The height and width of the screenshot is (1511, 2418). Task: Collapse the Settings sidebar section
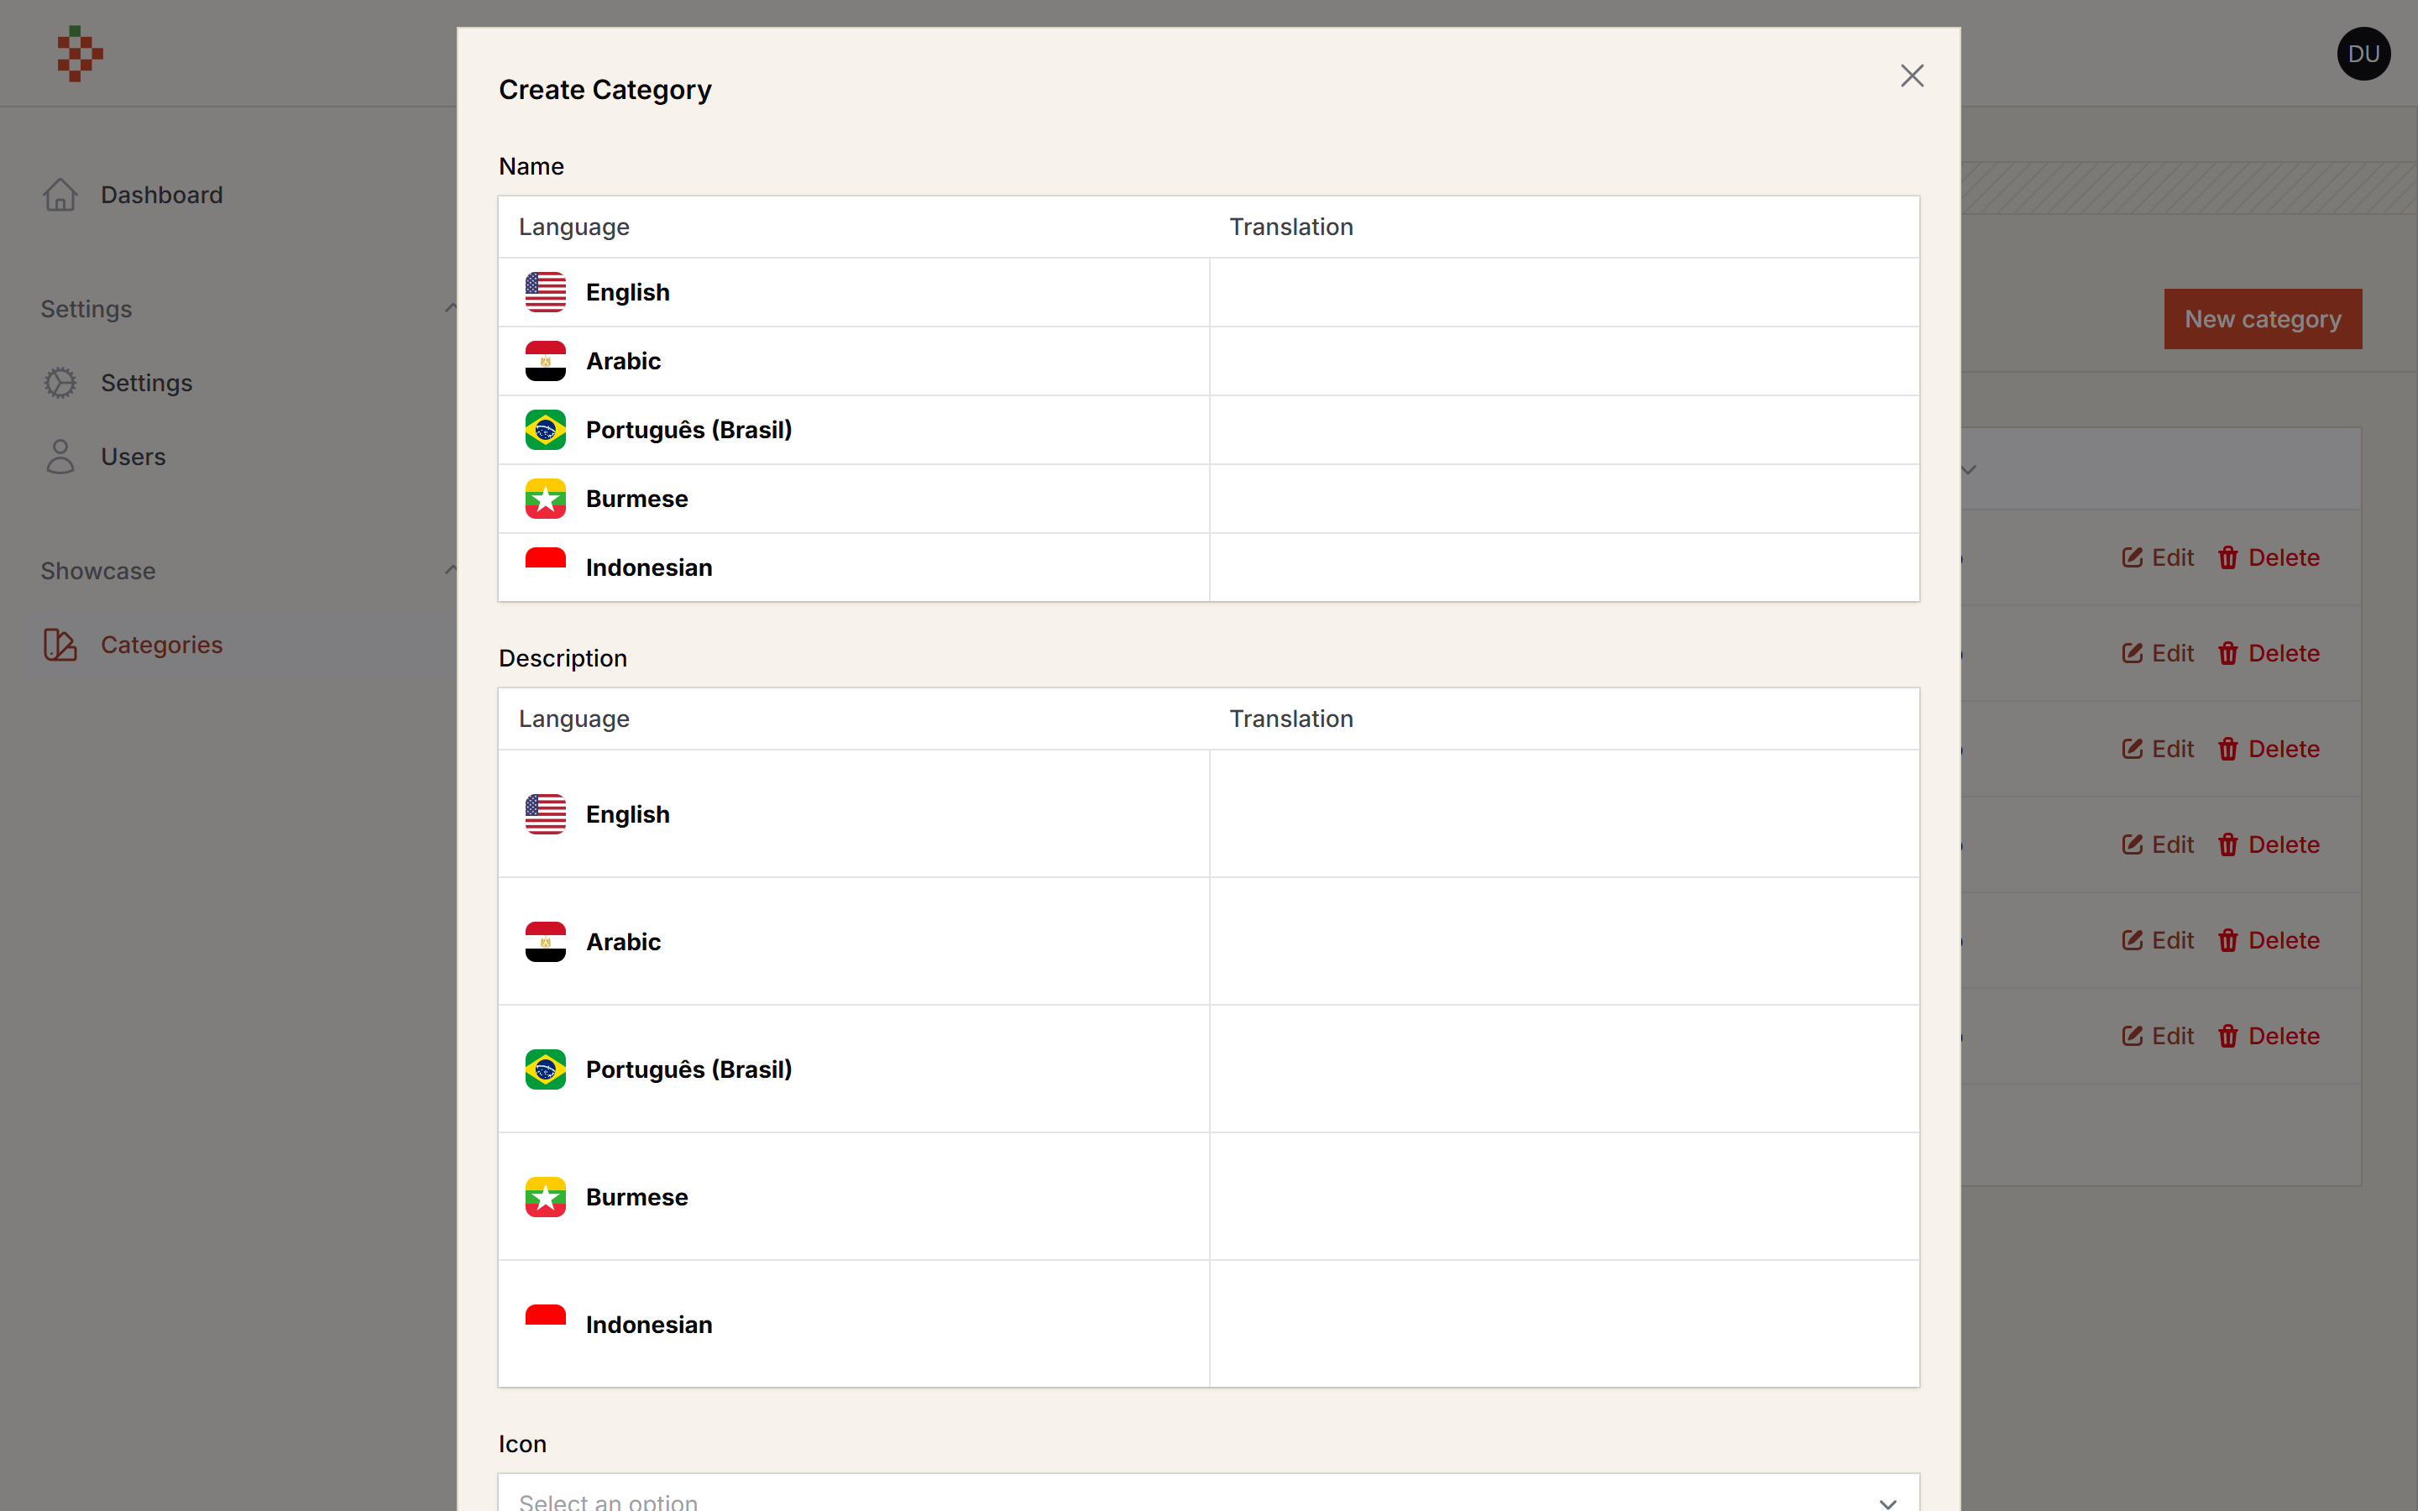[451, 309]
